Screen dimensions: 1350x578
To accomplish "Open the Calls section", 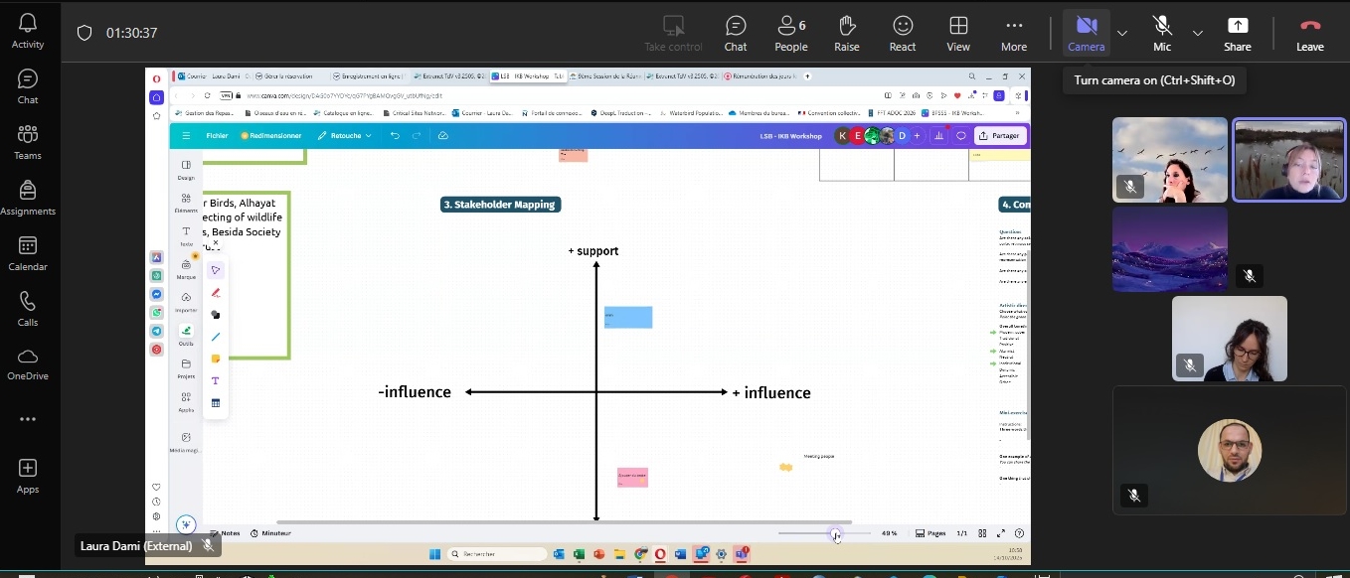I will (x=28, y=308).
